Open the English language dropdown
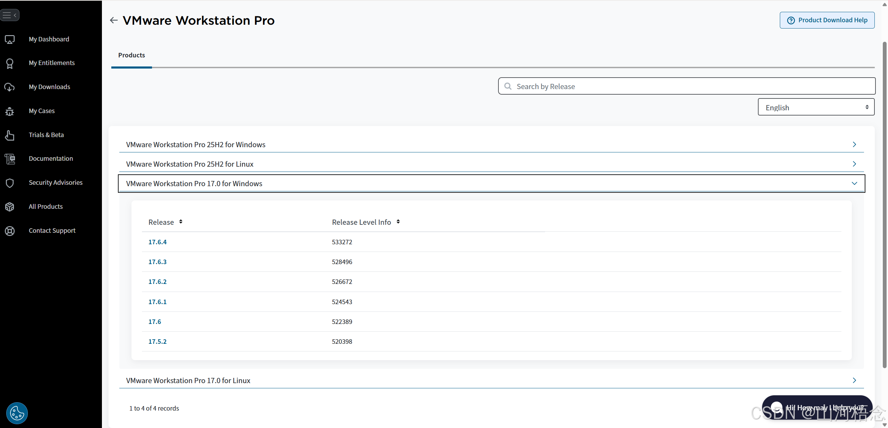This screenshot has width=888, height=428. click(816, 107)
